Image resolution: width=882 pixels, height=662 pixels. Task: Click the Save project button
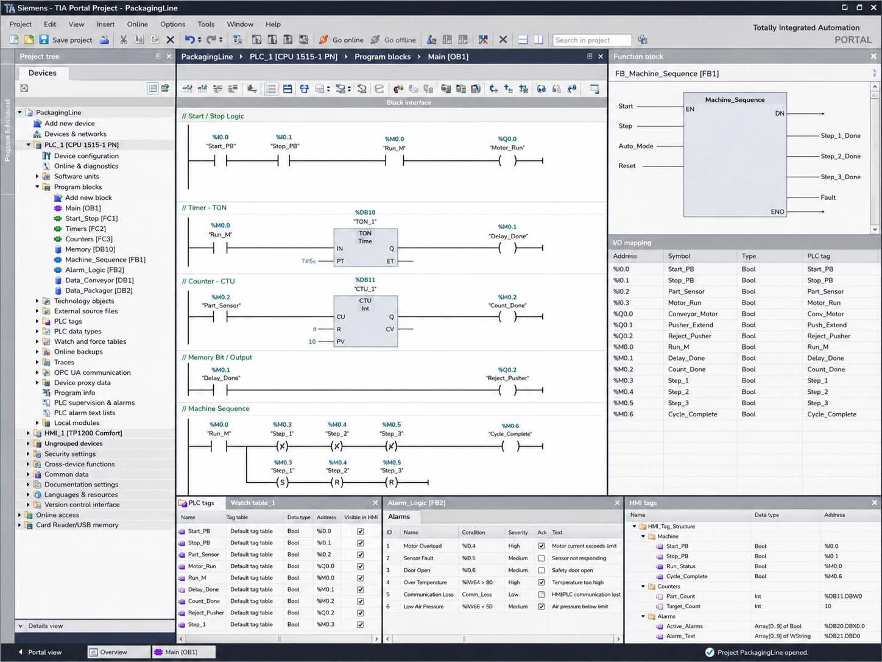[66, 40]
